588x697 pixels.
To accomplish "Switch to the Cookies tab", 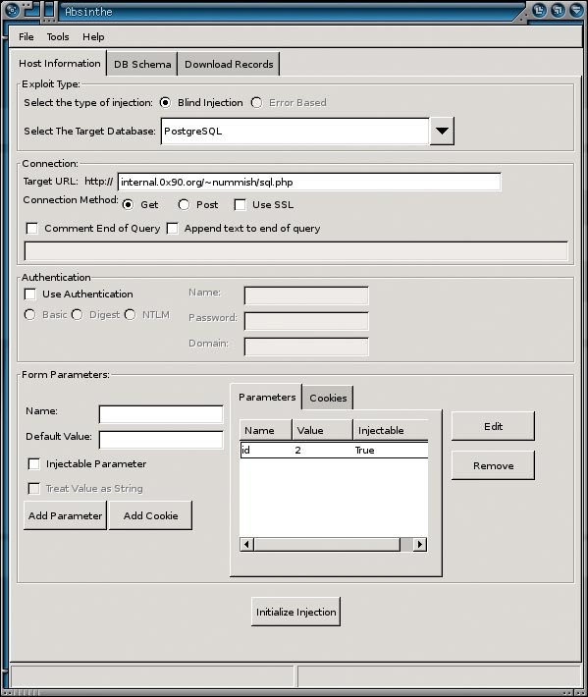I will 328,398.
